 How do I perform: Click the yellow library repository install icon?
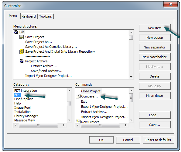tap(22, 51)
